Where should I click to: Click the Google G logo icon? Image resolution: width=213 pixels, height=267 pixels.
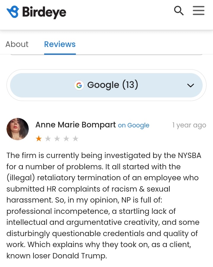click(x=79, y=85)
